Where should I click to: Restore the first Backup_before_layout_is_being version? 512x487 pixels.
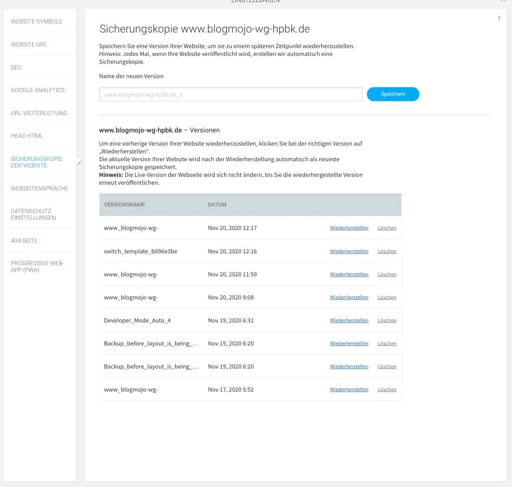[x=349, y=343]
